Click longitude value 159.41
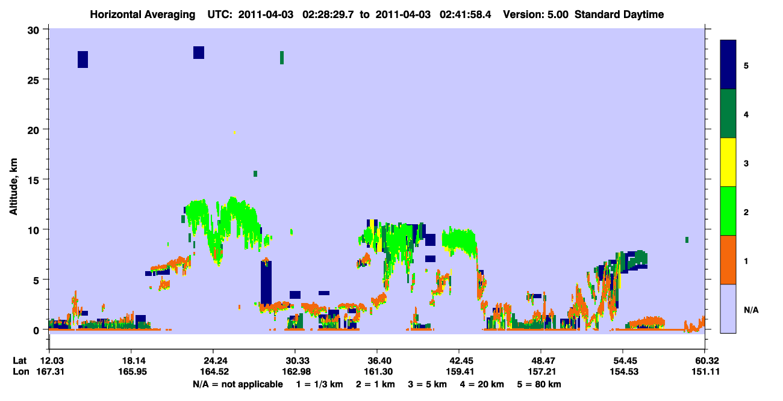This screenshot has height=401, width=783. (459, 372)
